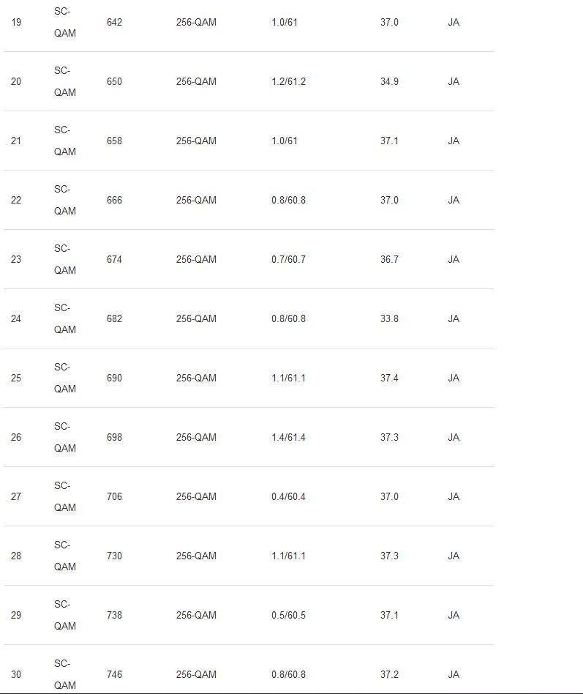Click the 666 frequency cell
The height and width of the screenshot is (694, 583).
tap(114, 200)
